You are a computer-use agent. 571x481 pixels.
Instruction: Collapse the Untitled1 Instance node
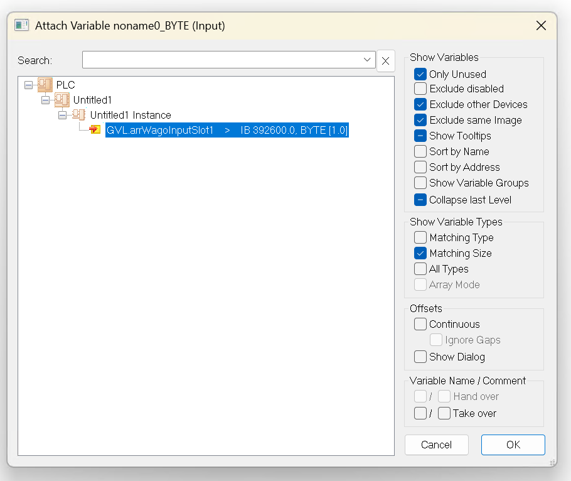(x=62, y=115)
